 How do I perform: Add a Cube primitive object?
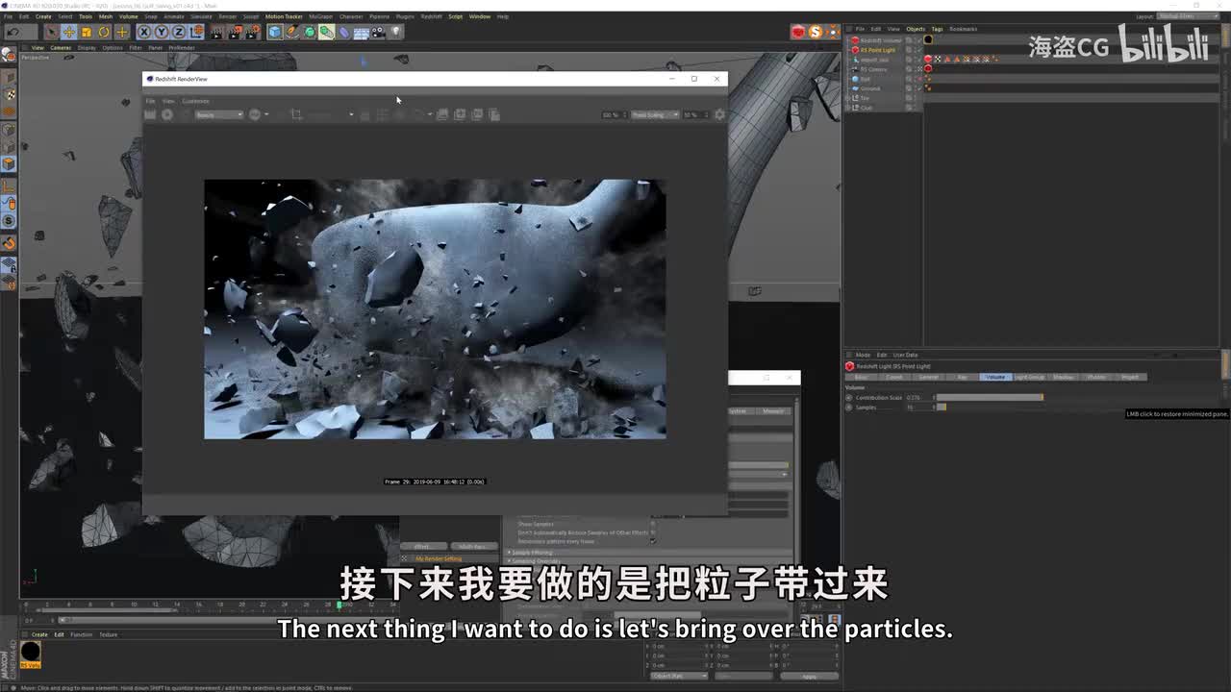pos(275,32)
